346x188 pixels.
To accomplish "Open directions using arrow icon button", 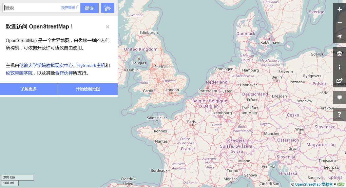I will click(x=108, y=8).
